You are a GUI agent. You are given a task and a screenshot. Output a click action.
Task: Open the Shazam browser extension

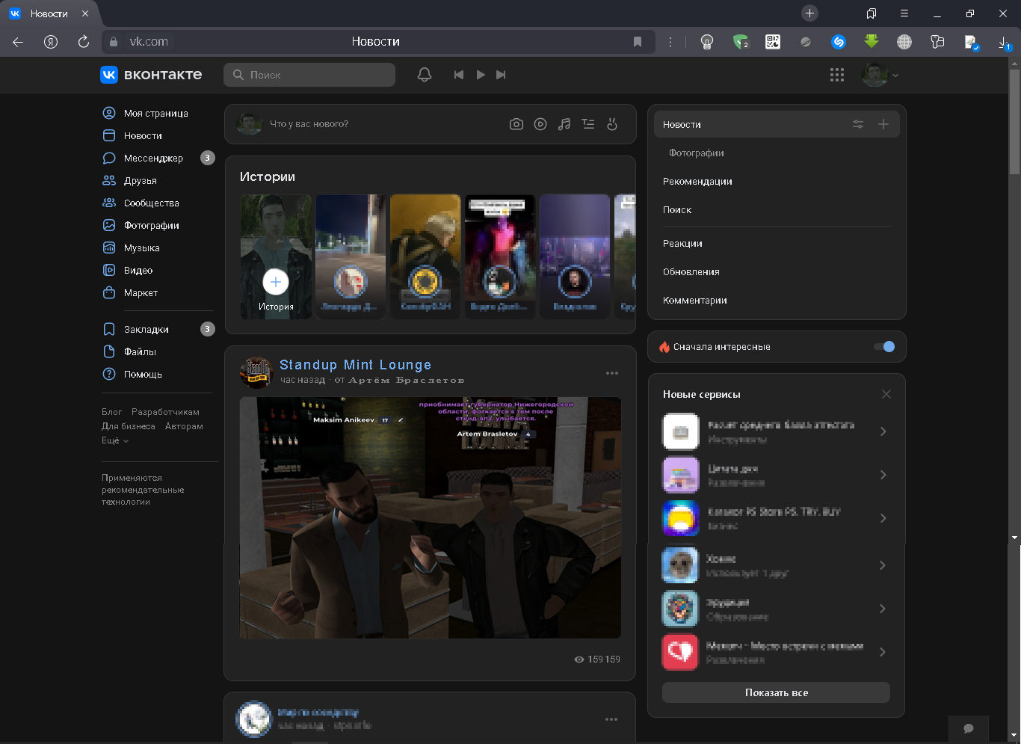[839, 42]
